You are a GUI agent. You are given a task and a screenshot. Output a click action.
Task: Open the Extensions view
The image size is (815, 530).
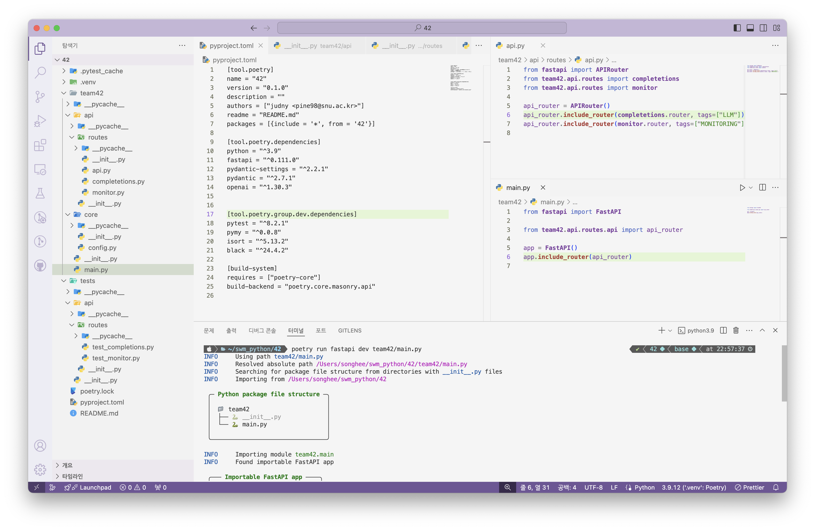point(40,145)
